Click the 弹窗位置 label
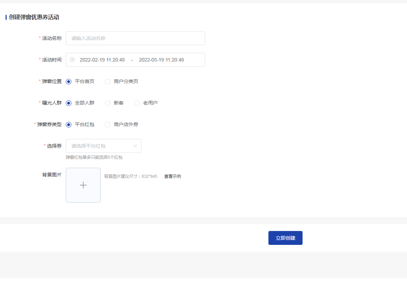The height and width of the screenshot is (281, 407). point(52,81)
